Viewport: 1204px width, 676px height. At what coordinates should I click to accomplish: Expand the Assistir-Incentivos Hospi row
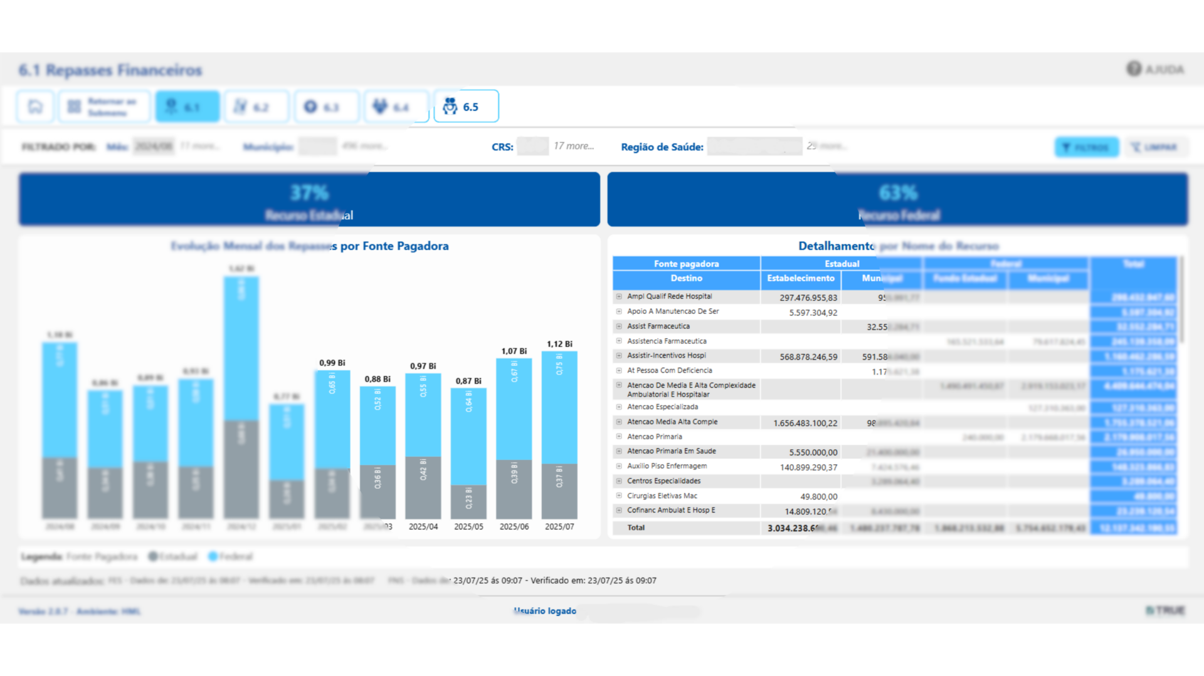pos(619,355)
